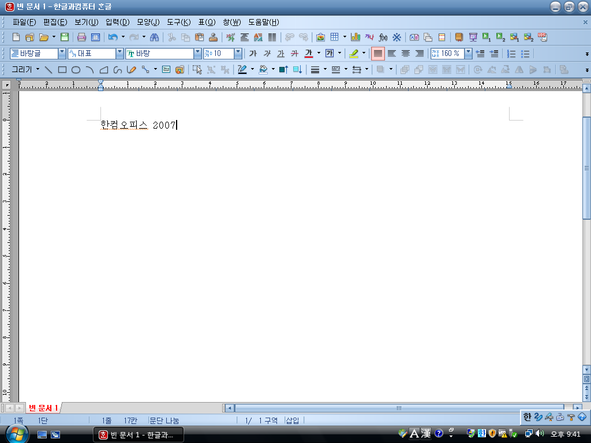
Task: Click the stamp icon next to Paste
Action: pyautogui.click(x=214, y=37)
